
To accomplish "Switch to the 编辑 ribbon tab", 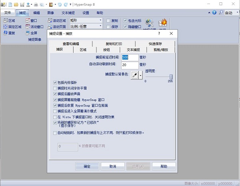I will (x=36, y=13).
